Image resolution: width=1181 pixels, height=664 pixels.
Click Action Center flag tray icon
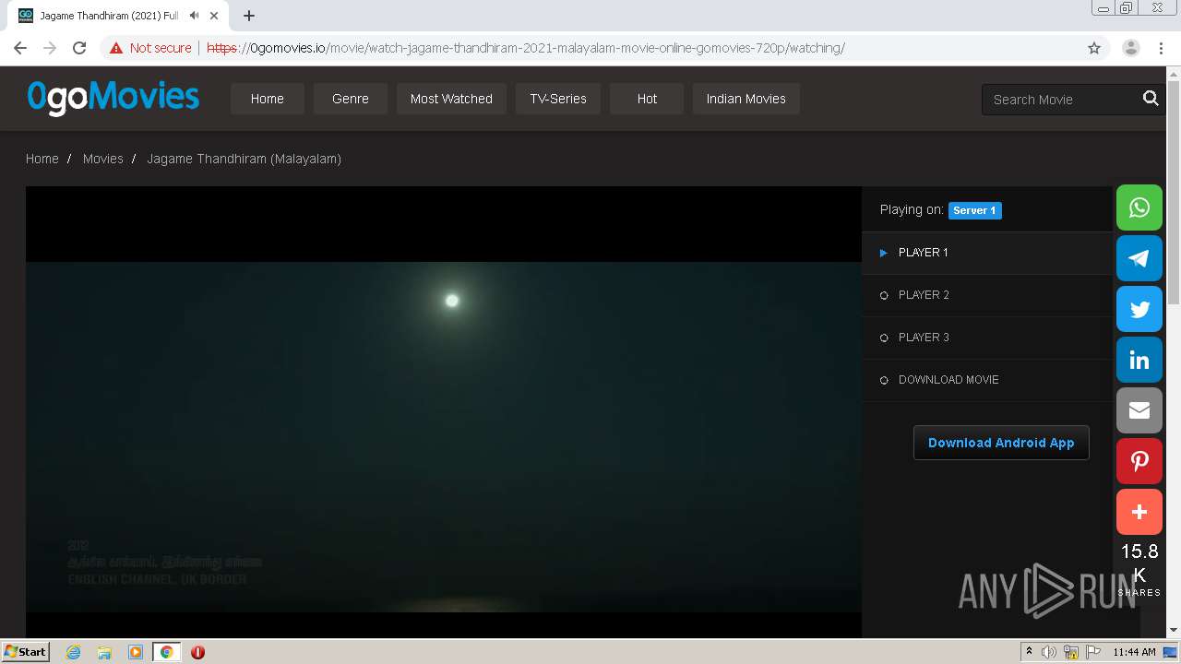tap(1093, 652)
